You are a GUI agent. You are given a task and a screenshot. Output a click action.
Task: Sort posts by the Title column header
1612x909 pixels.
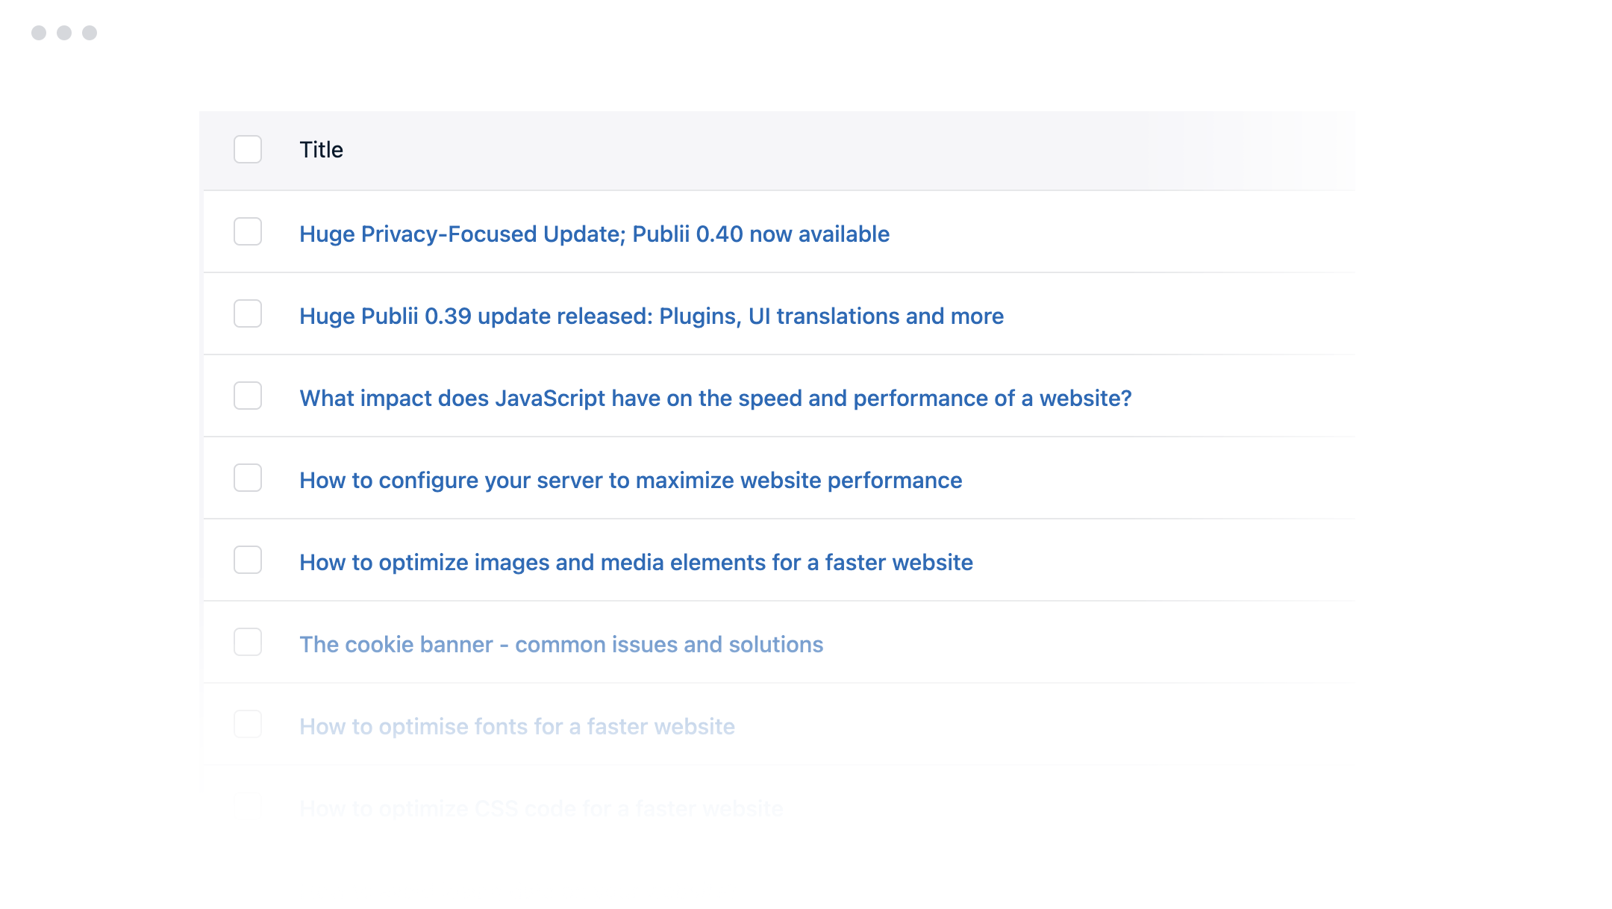point(321,150)
